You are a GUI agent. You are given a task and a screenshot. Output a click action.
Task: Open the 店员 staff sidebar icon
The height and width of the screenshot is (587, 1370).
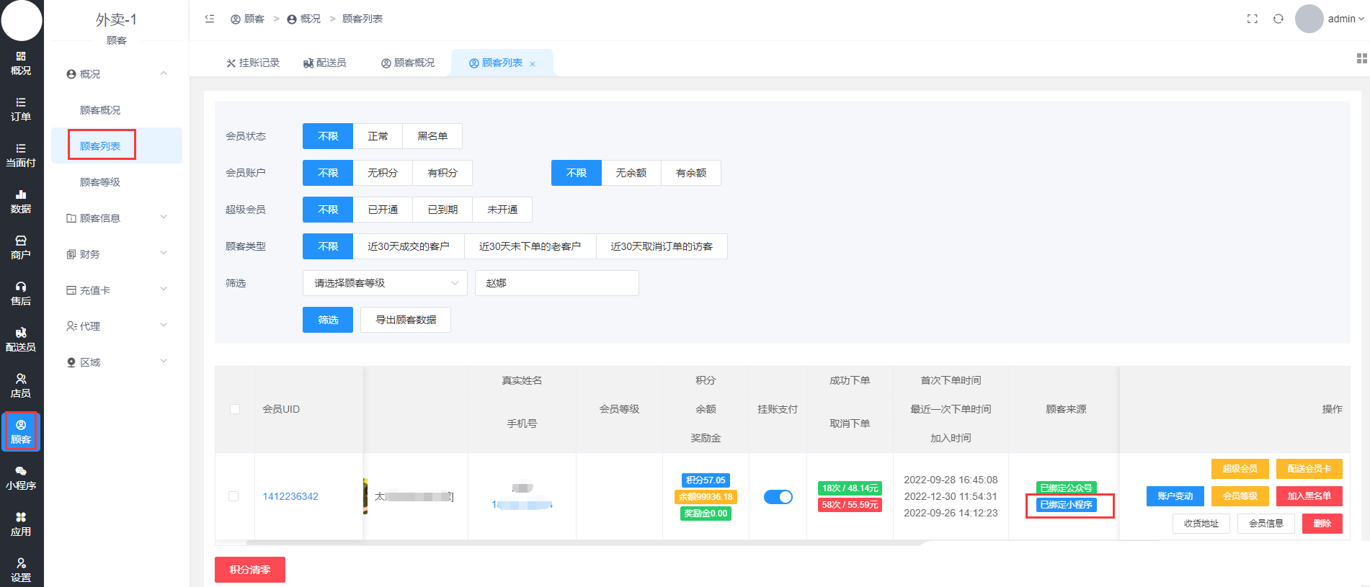21,386
